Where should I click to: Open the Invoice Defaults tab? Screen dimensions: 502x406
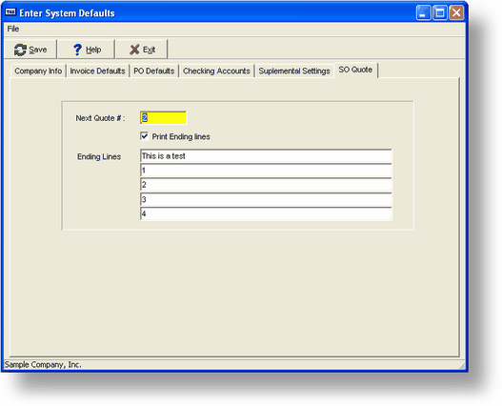pyautogui.click(x=97, y=71)
